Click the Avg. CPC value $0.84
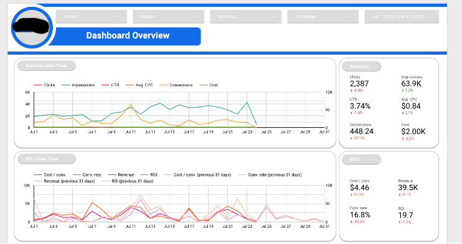 point(411,106)
